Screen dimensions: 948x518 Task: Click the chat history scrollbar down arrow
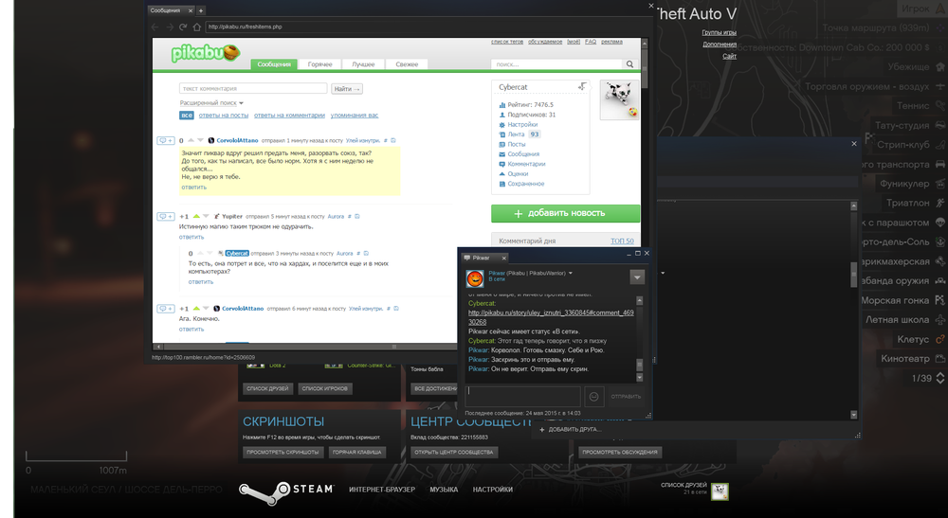(640, 377)
